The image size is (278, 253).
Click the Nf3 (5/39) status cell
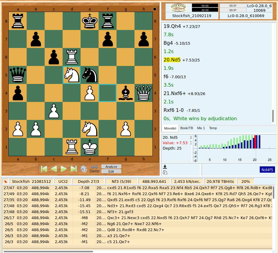pos(121,181)
